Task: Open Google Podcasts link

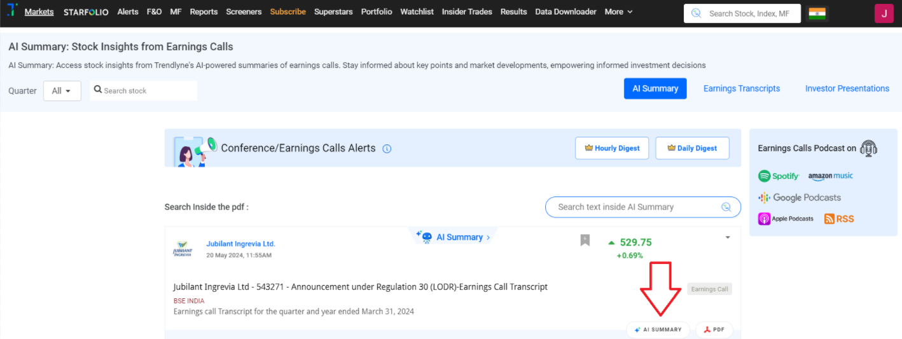Action: (800, 198)
